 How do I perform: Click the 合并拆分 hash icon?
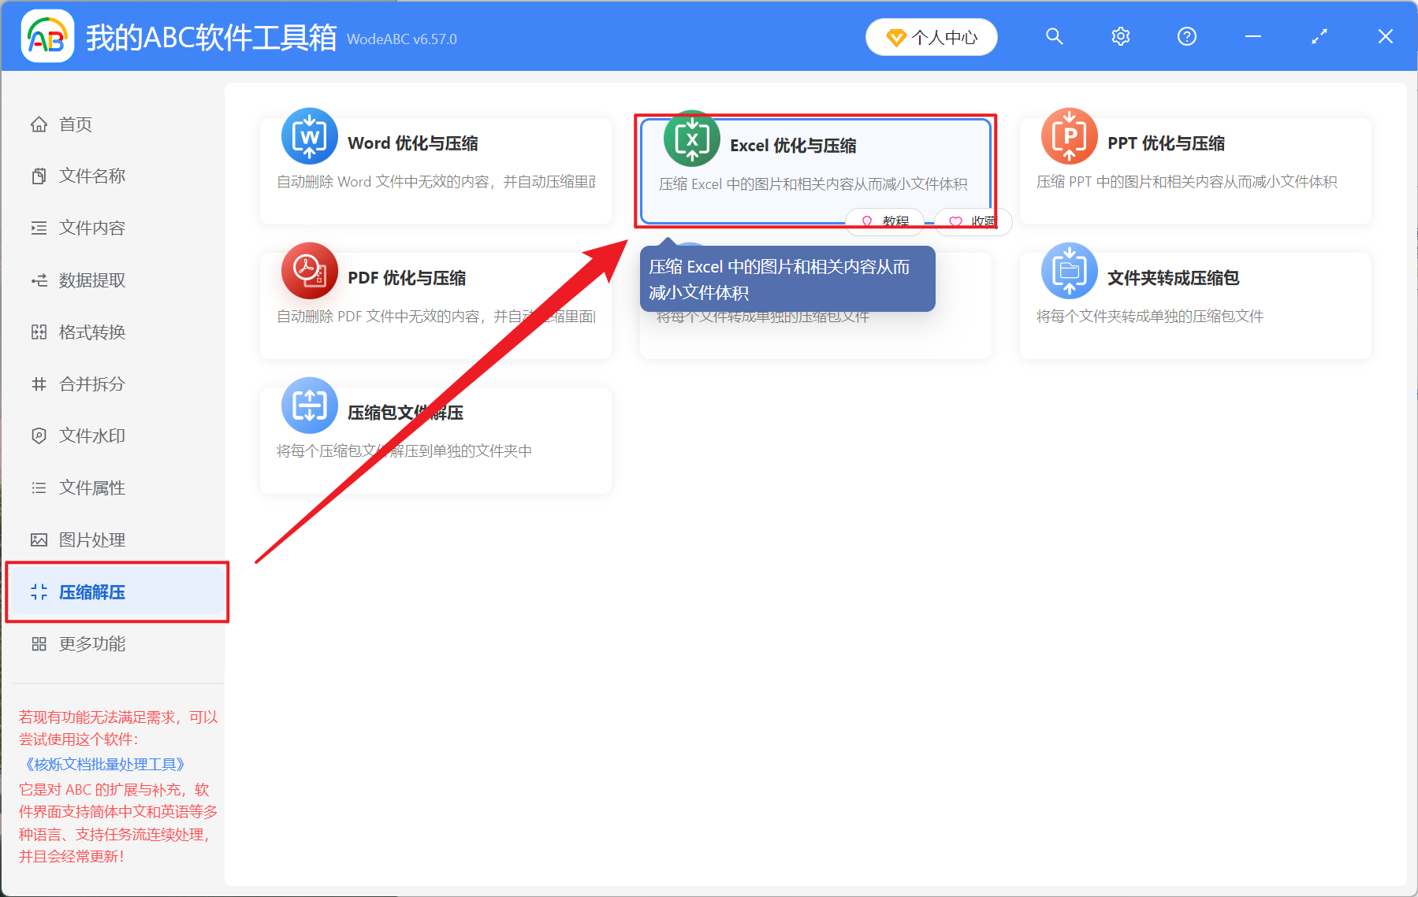tap(39, 384)
